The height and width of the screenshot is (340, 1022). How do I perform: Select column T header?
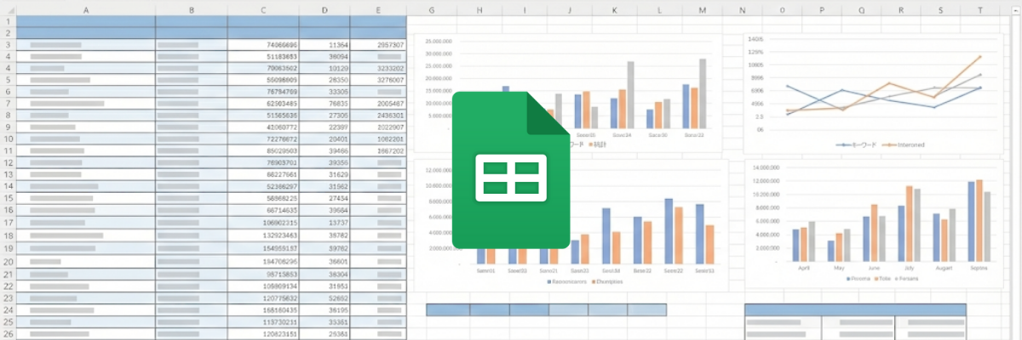click(980, 9)
